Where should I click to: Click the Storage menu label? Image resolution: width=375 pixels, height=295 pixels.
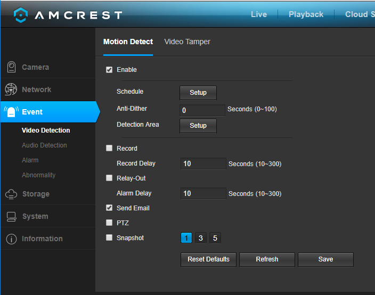tap(36, 194)
